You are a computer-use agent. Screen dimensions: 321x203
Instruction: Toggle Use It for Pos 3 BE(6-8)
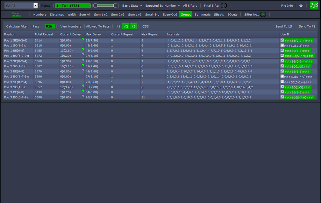coord(282,92)
